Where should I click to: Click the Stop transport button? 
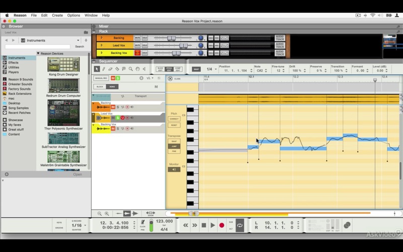(x=204, y=225)
